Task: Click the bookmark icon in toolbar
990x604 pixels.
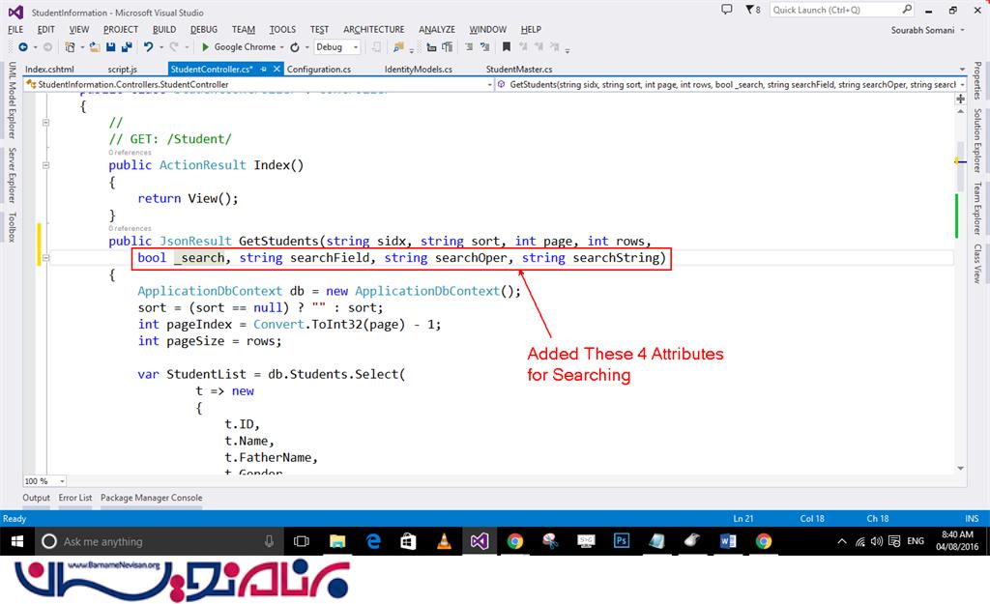Action: click(x=507, y=46)
